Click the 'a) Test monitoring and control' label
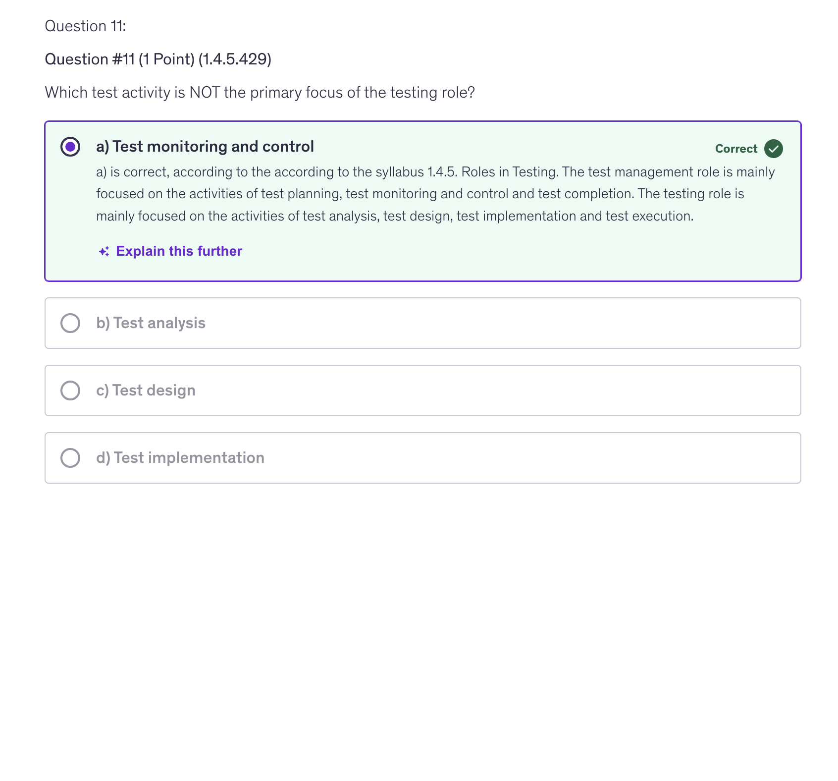Image resolution: width=838 pixels, height=781 pixels. [205, 147]
